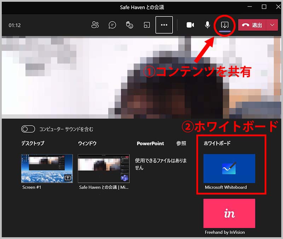The height and width of the screenshot is (239, 283).
Task: Click the ホワイトボード section heading text
Action: (217, 143)
